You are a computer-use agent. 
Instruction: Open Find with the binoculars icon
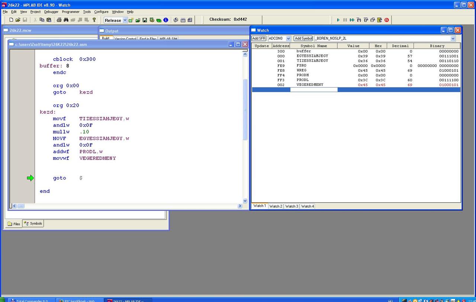[66, 20]
